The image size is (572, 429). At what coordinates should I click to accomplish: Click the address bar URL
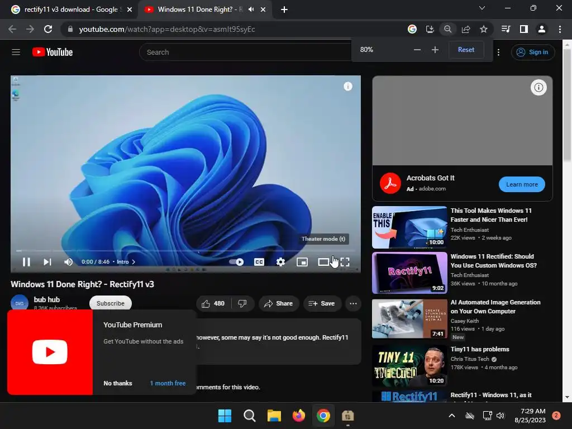166,29
